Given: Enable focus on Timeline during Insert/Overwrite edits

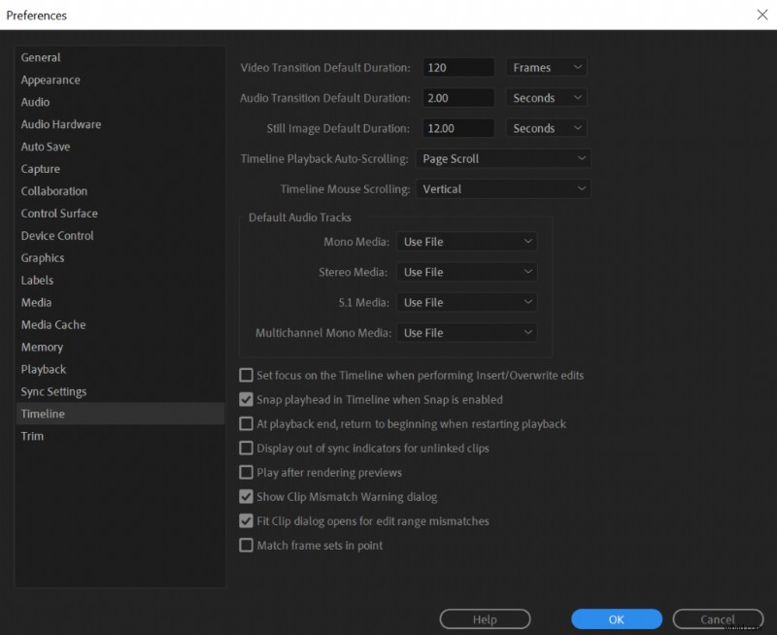Looking at the screenshot, I should [x=247, y=375].
